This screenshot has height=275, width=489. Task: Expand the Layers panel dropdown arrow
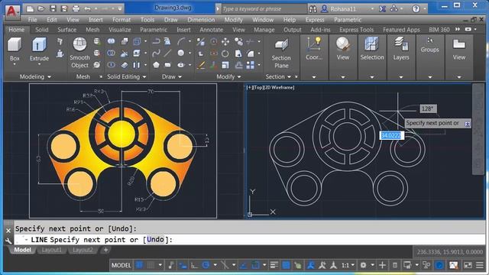400,76
